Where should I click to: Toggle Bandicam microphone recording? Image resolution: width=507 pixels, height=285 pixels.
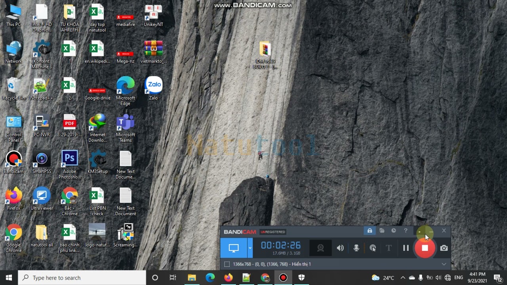[356, 248]
